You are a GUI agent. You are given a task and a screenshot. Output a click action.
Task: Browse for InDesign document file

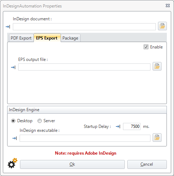[x=162, y=26]
